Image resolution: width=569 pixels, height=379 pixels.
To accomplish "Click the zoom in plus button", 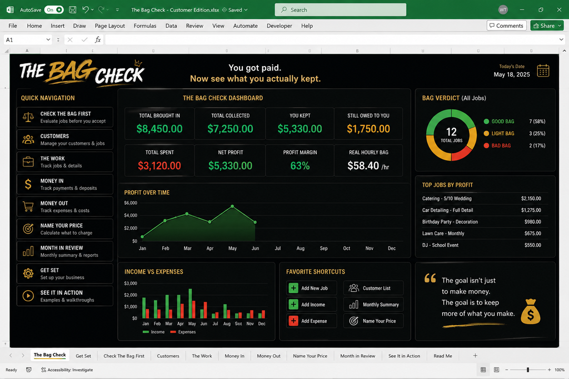I will tap(549, 370).
